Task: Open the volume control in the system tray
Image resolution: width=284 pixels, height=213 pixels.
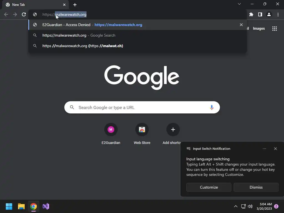Action: tap(250, 206)
